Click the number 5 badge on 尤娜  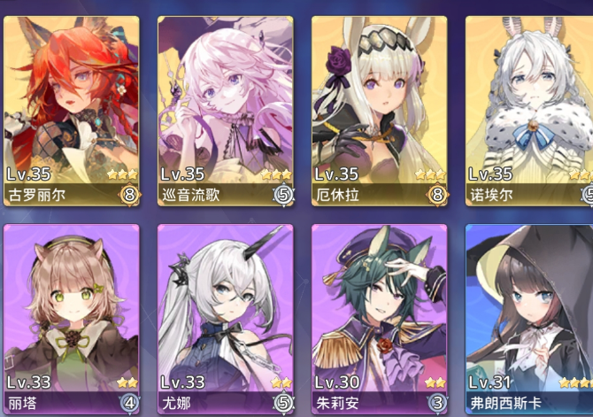tap(283, 403)
